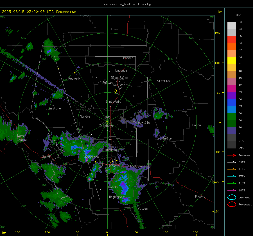Click the yellow diamond marker beside RockyMH

click(75, 73)
